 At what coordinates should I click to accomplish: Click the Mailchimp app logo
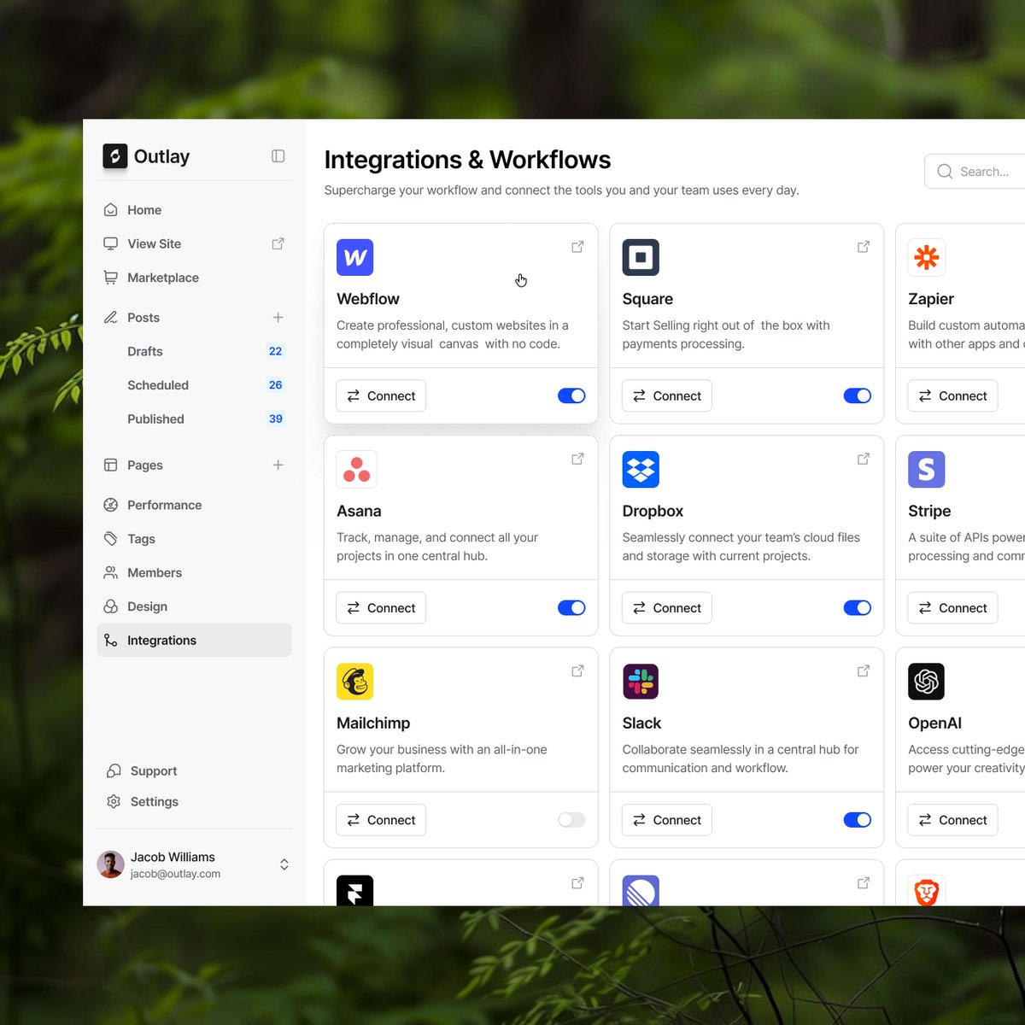[x=355, y=681]
